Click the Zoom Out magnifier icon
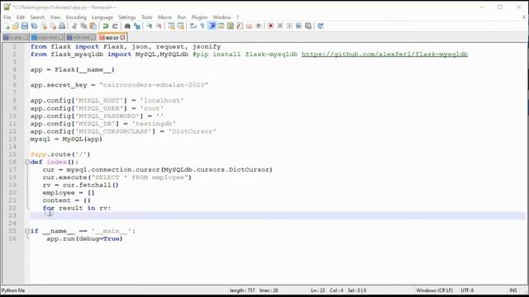This screenshot has width=529, height=297. tap(159, 26)
